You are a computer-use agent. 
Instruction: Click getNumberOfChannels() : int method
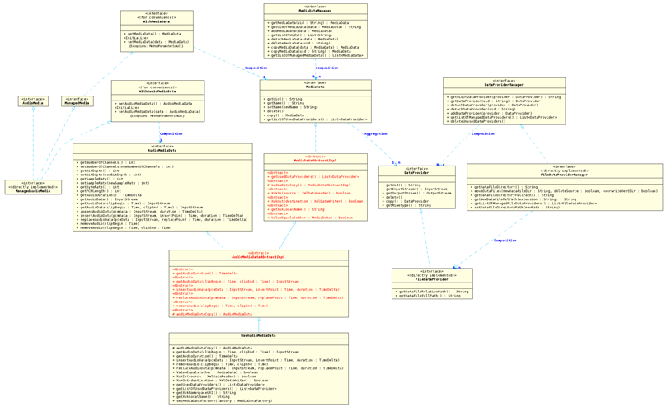pos(106,162)
